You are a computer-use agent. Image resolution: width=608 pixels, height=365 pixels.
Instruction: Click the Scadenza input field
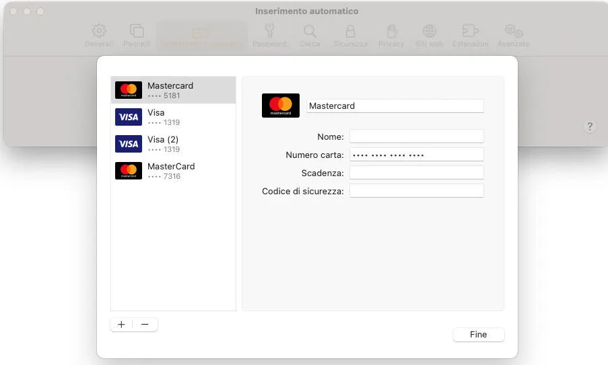coord(417,173)
